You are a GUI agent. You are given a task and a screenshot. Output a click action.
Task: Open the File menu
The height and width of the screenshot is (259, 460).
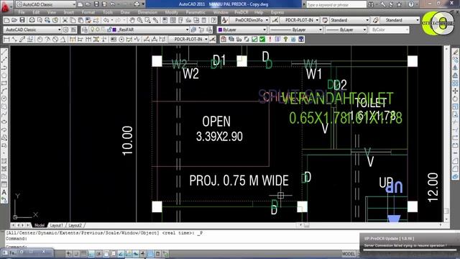tap(22, 12)
